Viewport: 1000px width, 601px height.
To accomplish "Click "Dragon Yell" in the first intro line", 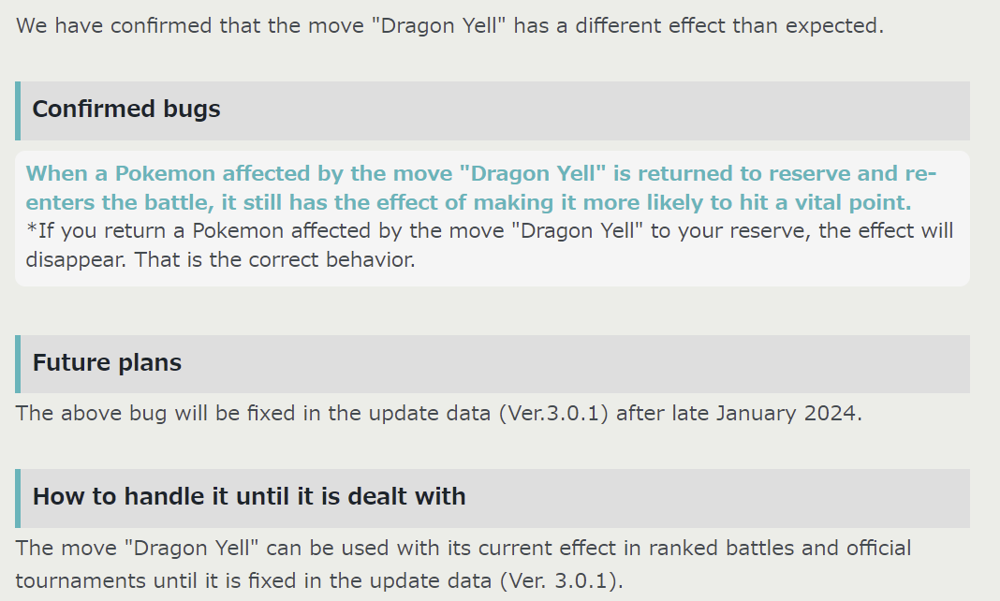I will (438, 25).
